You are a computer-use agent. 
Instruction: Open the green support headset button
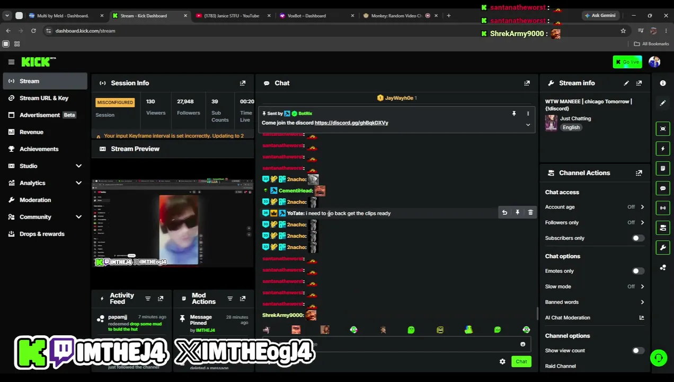coord(659,358)
